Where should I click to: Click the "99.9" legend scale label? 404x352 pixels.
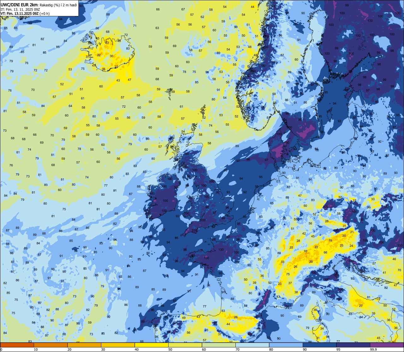point(373,349)
